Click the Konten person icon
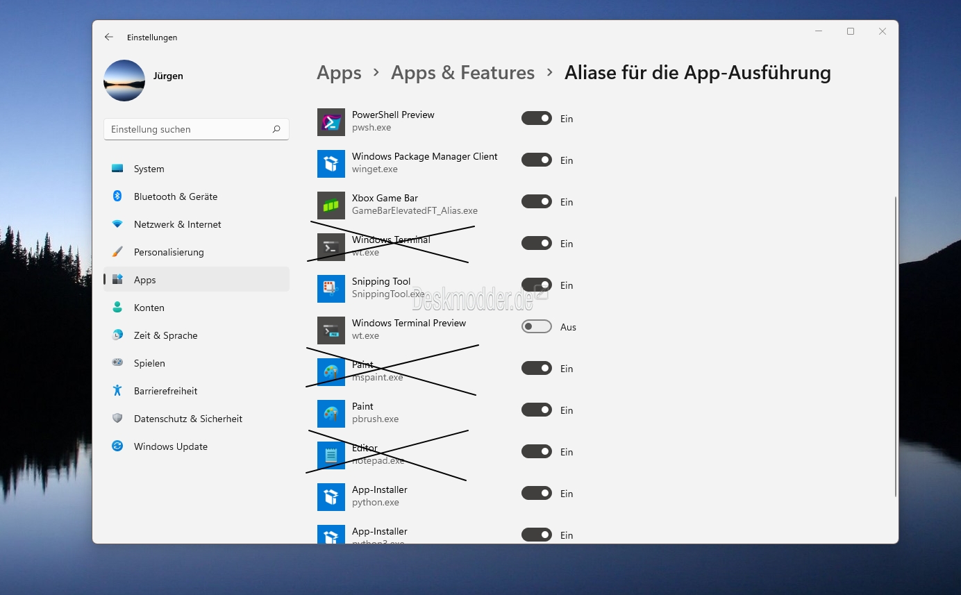This screenshot has width=961, height=595. click(x=117, y=307)
